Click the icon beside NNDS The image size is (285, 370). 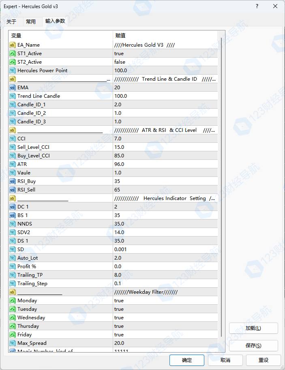click(13, 224)
